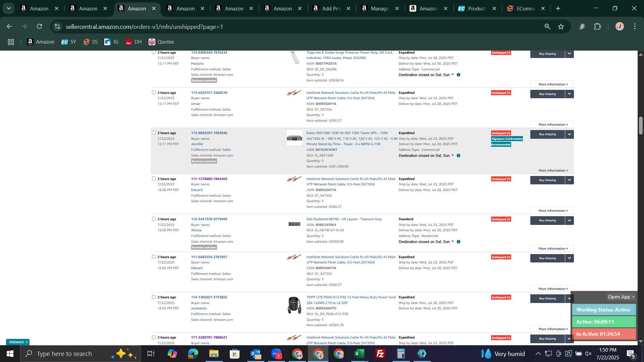Viewport: 644px width, 362px height.
Task: Open the tab search chevron at top left
Action: pyautogui.click(x=9, y=9)
